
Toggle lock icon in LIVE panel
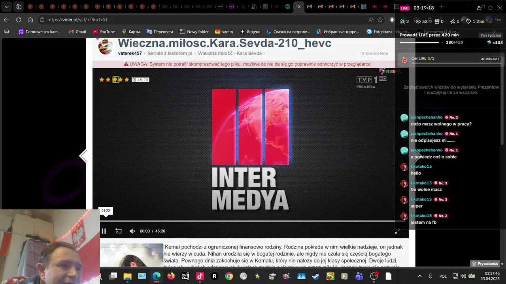point(479,8)
